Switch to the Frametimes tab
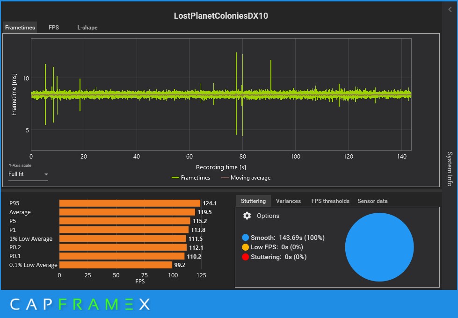458x318 pixels. click(20, 28)
